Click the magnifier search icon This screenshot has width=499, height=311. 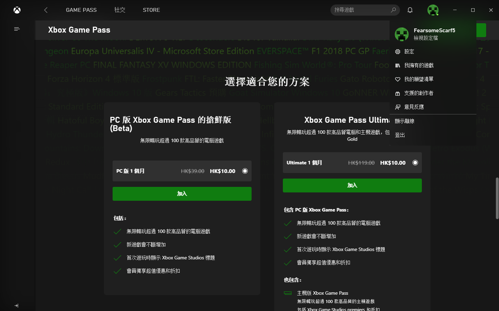(393, 10)
